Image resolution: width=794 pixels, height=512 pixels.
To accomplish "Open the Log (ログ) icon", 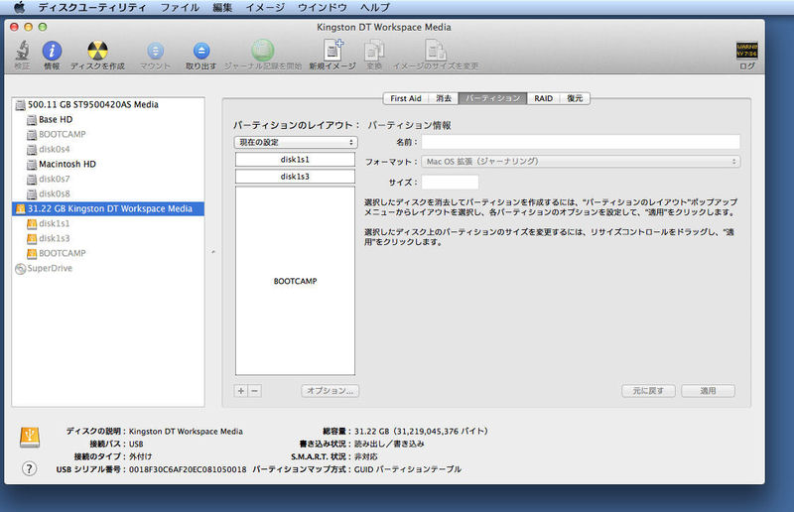I will click(x=746, y=51).
